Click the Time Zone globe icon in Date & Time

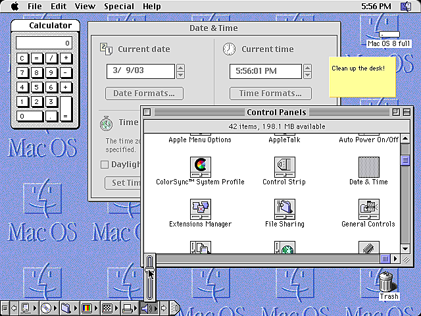[x=106, y=124]
